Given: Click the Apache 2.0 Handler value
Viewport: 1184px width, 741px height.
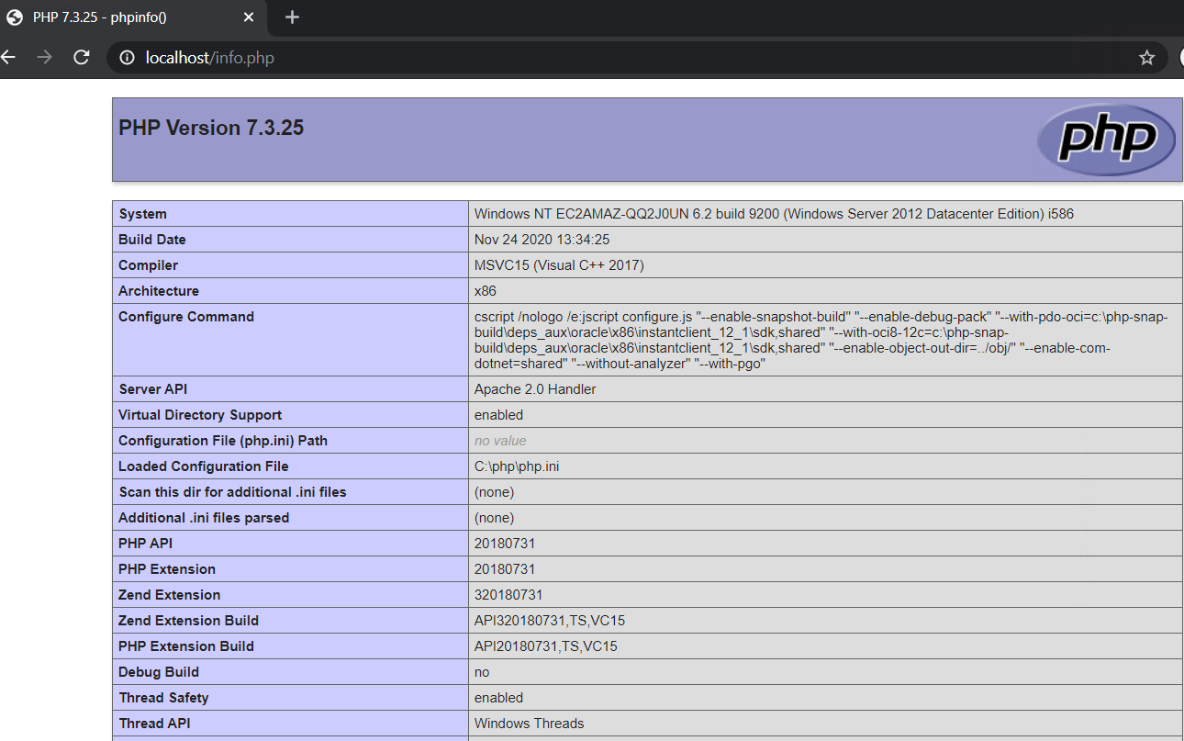Looking at the screenshot, I should 535,389.
